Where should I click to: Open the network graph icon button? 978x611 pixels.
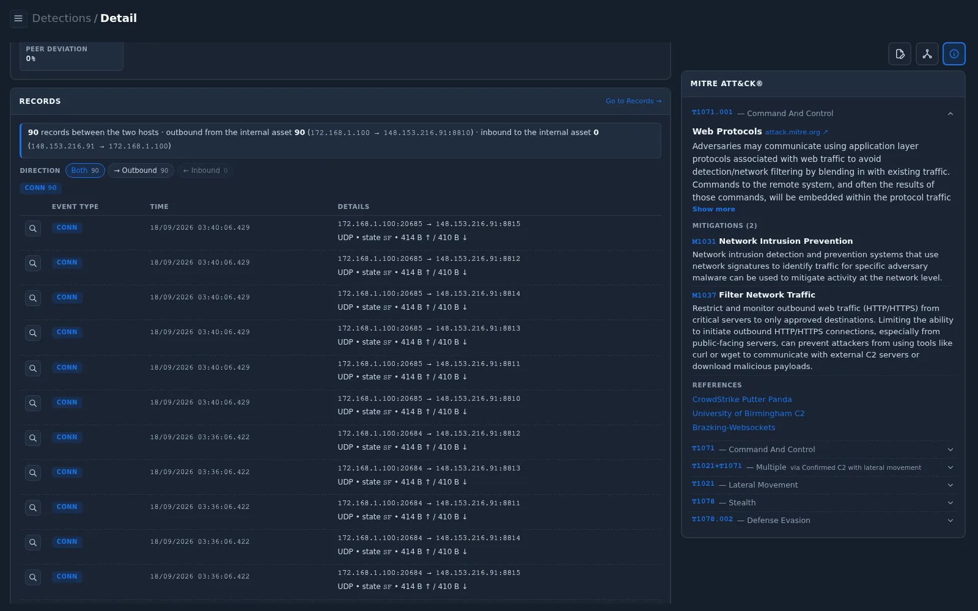tap(927, 54)
